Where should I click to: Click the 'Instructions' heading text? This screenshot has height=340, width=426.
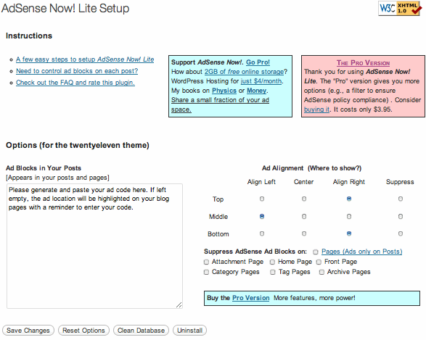click(29, 36)
